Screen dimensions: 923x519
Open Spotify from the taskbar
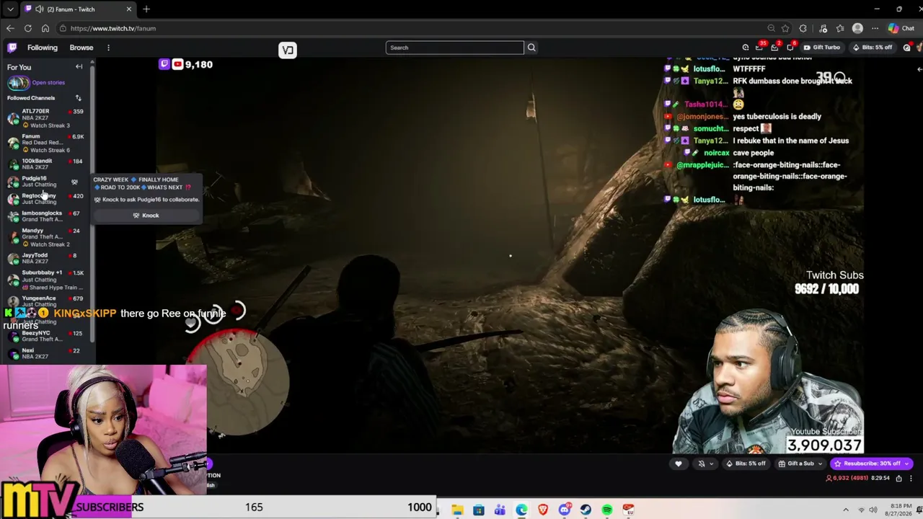(607, 510)
